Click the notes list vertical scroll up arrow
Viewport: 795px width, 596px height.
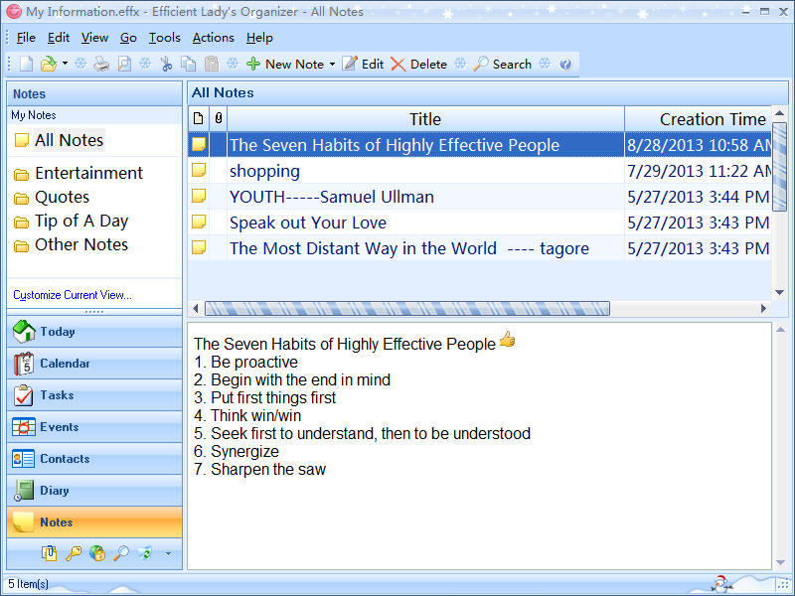[x=780, y=113]
